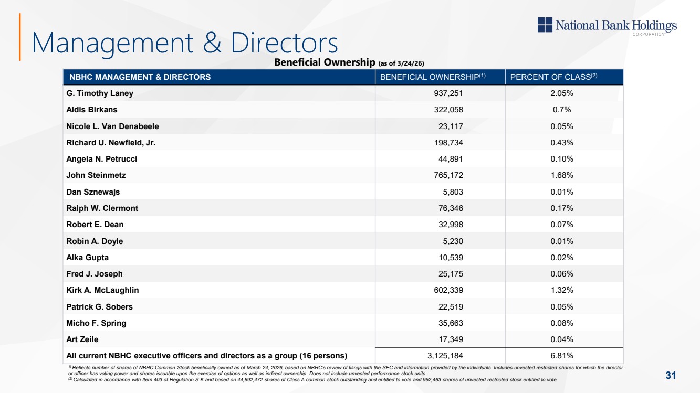Select the name 'Art Zeile'
700x393 pixels.
[82, 339]
